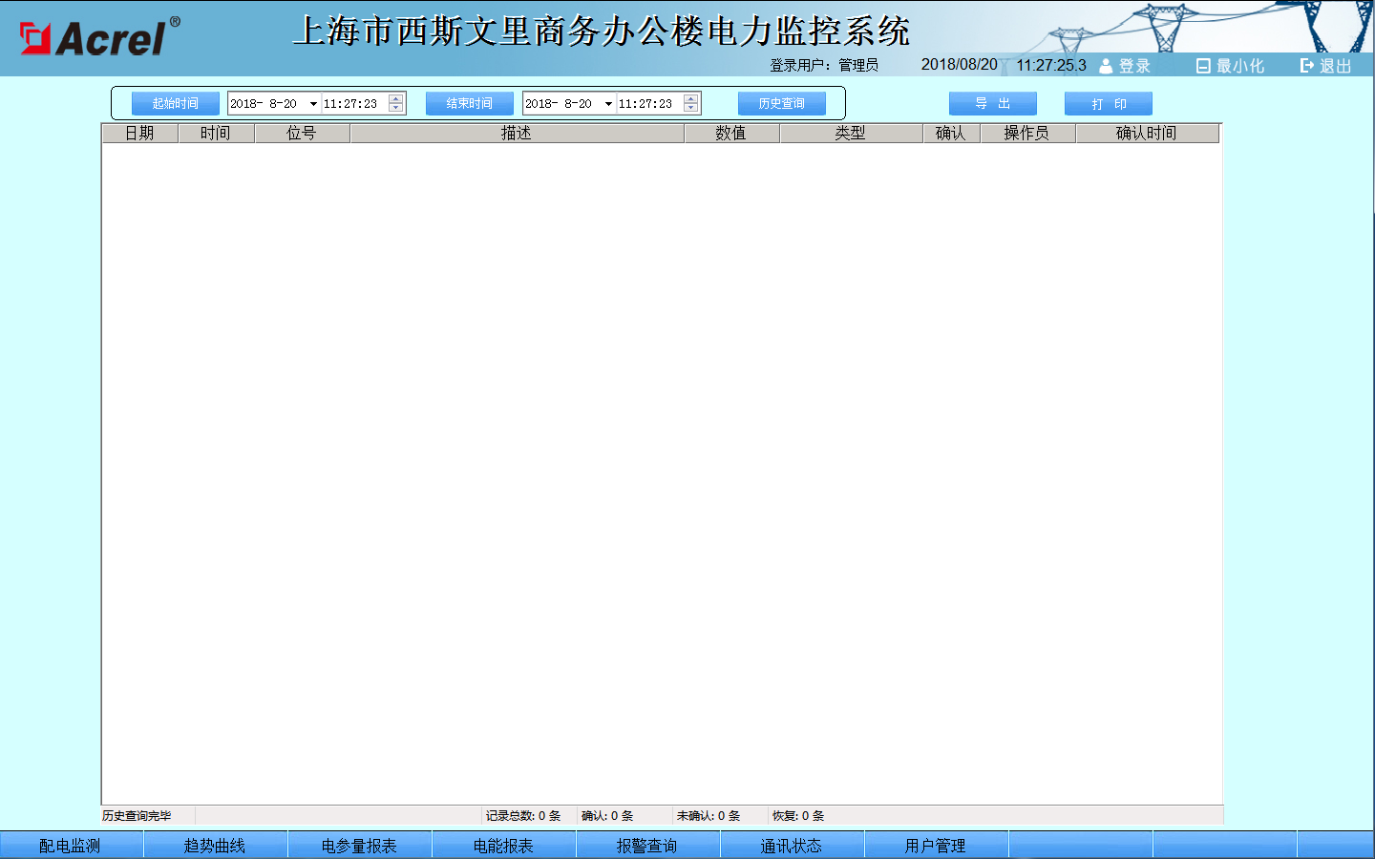1375x859 pixels.
Task: Click the 描述 column header
Action: (517, 134)
